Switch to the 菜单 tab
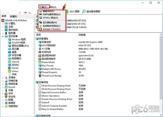This screenshot has height=117, width=163. click(x=4, y=16)
